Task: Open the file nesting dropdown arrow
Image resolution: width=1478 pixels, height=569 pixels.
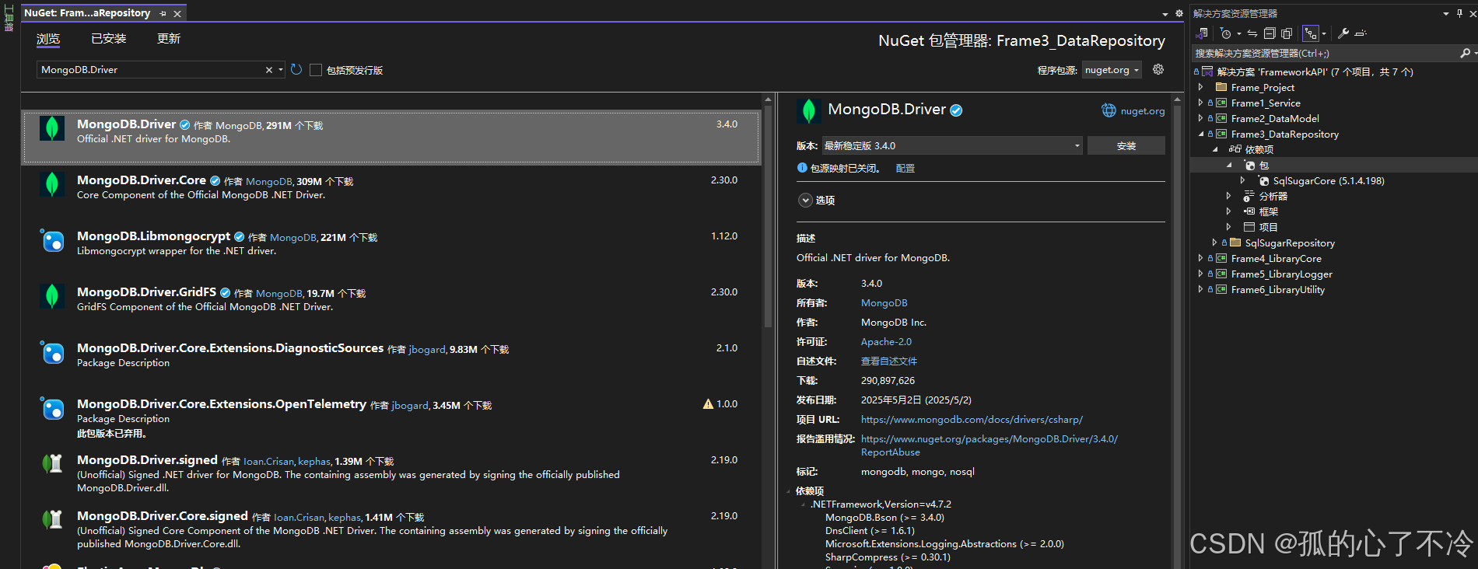Action: 1324,33
